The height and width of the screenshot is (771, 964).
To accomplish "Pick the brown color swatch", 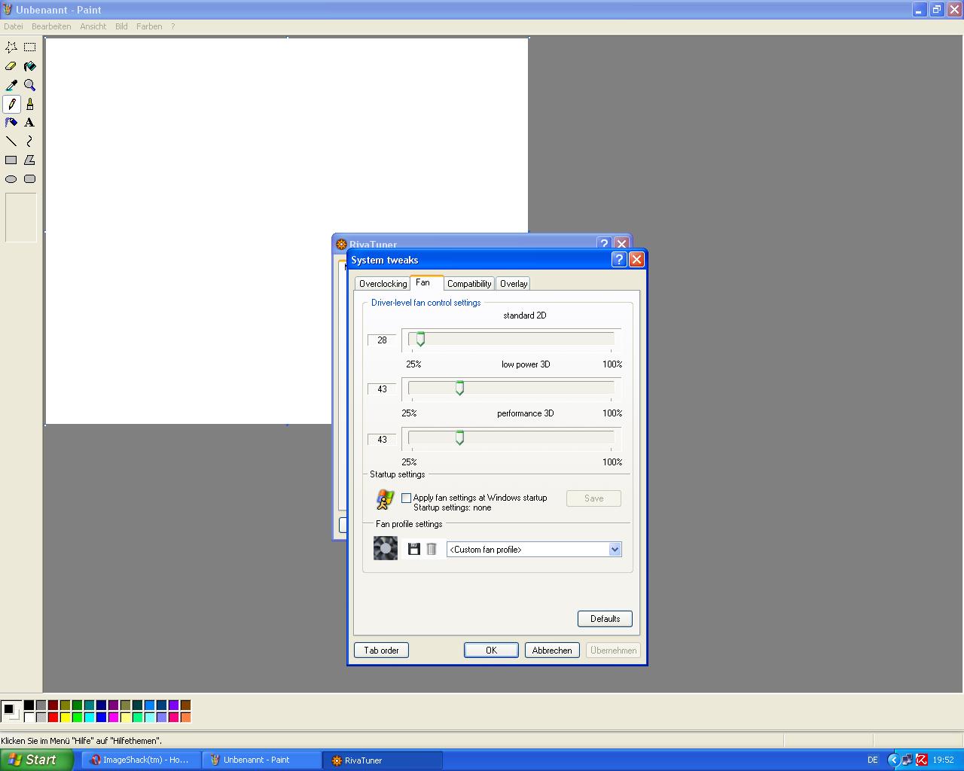I will [185, 705].
